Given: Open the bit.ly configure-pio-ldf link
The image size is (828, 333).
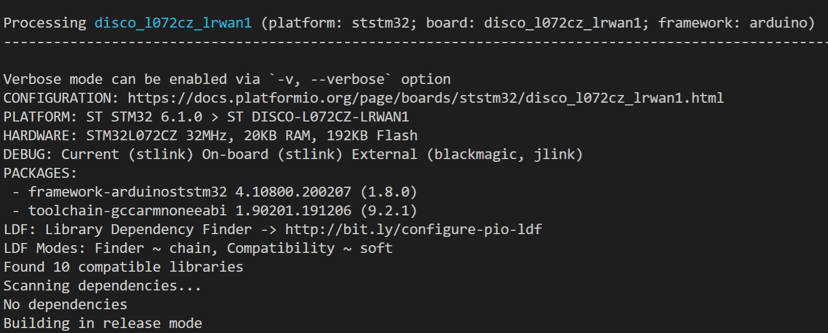Looking at the screenshot, I should point(413,230).
